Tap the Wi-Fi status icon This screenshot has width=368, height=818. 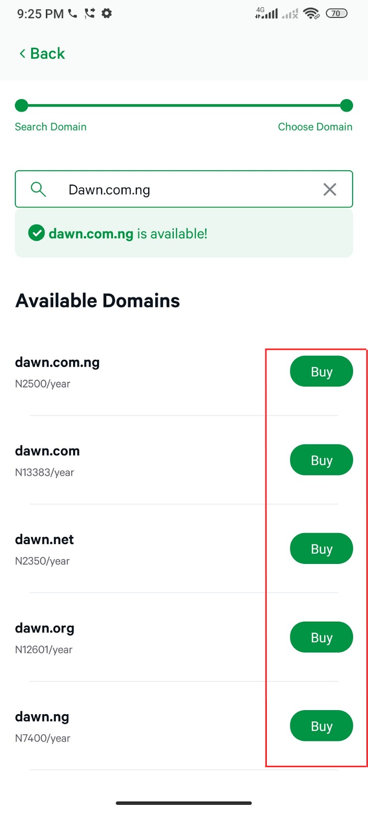coord(311,14)
